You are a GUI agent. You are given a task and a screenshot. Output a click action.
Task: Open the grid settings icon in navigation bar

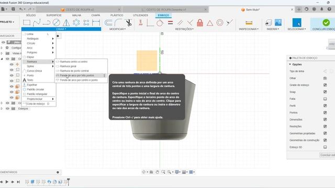[184, 172]
